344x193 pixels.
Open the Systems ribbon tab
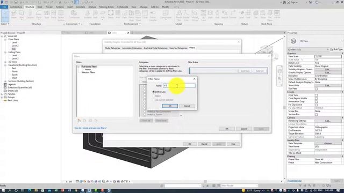60,7
